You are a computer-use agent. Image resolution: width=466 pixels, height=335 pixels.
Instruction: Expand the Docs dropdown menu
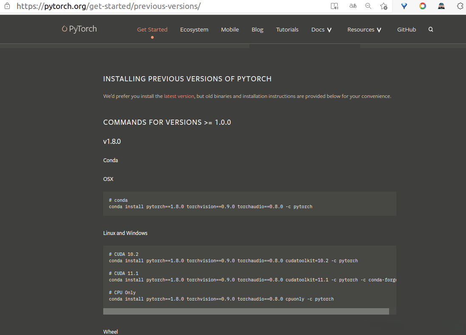pos(322,30)
